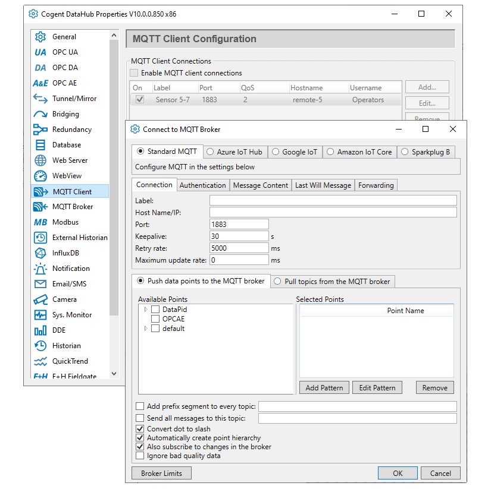This screenshot has height=489, width=491.
Task: Select the Standard MQTT radio button
Action: pos(140,152)
